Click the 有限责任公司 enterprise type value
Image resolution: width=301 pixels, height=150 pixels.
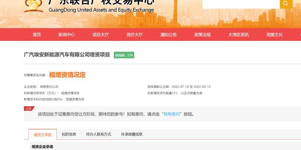tap(49, 87)
